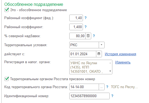This screenshot has height=103, width=149.
Task: Open calculator for северной надбавки field
Action: pos(88,36)
